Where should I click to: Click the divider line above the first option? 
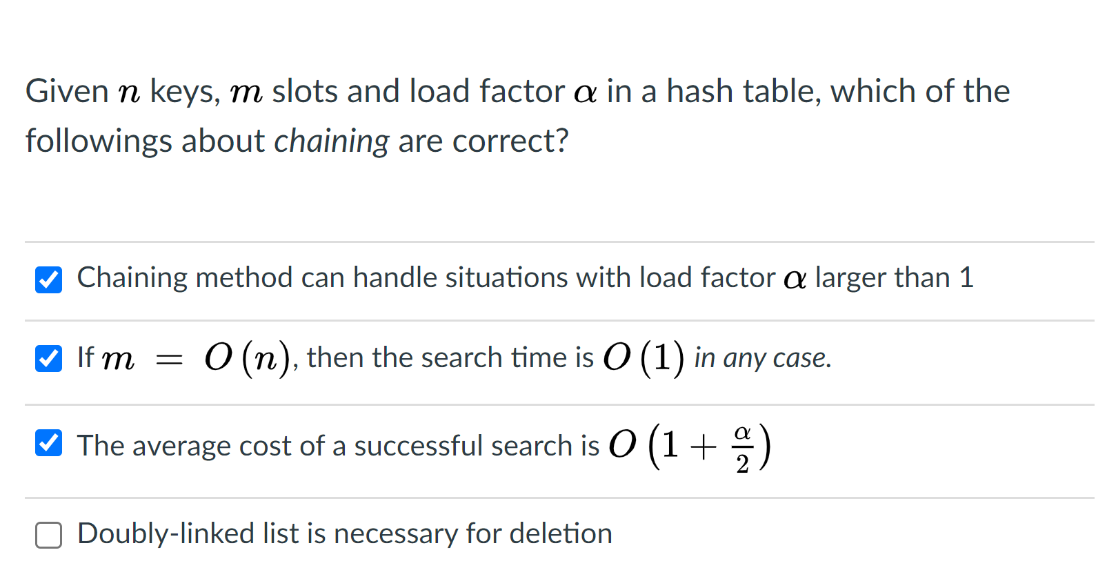[x=552, y=242]
